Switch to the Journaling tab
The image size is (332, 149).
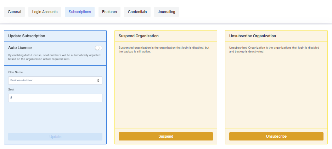pyautogui.click(x=167, y=12)
